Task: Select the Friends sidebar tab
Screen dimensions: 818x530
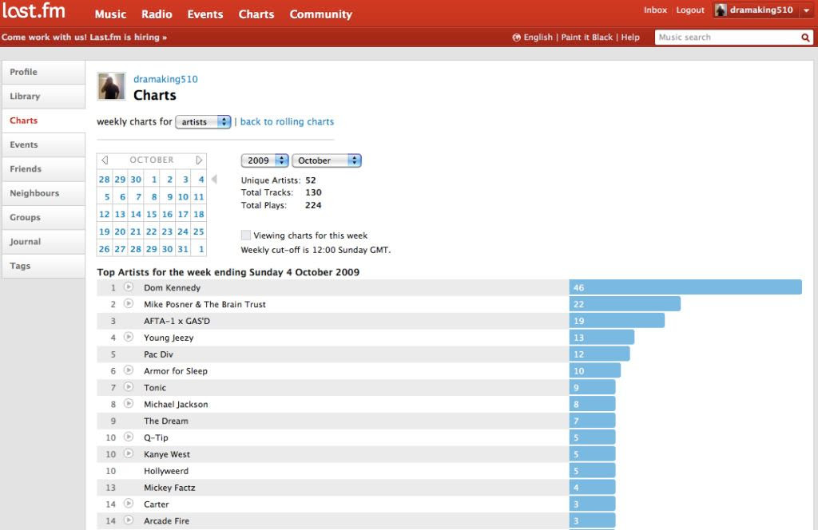Action: 44,169
